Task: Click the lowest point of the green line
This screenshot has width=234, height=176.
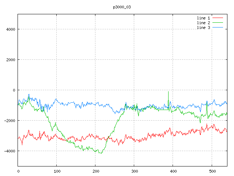Action: click(100, 153)
